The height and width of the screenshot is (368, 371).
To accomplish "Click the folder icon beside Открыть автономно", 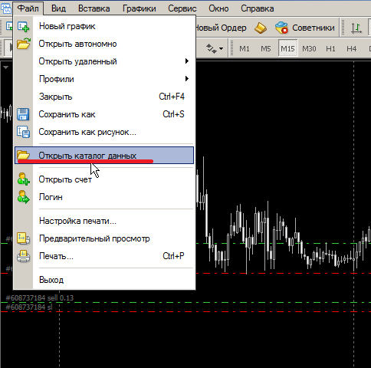I will pyautogui.click(x=24, y=44).
